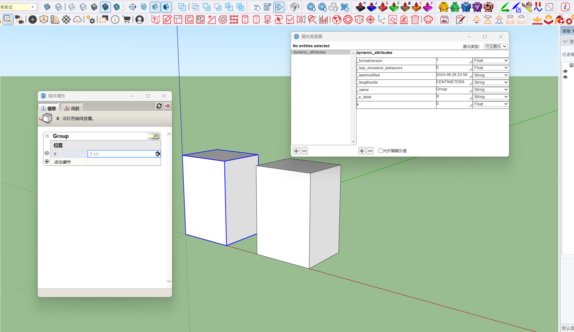Click the red staircase toolbar icon
The image size is (574, 332).
coord(211,20)
